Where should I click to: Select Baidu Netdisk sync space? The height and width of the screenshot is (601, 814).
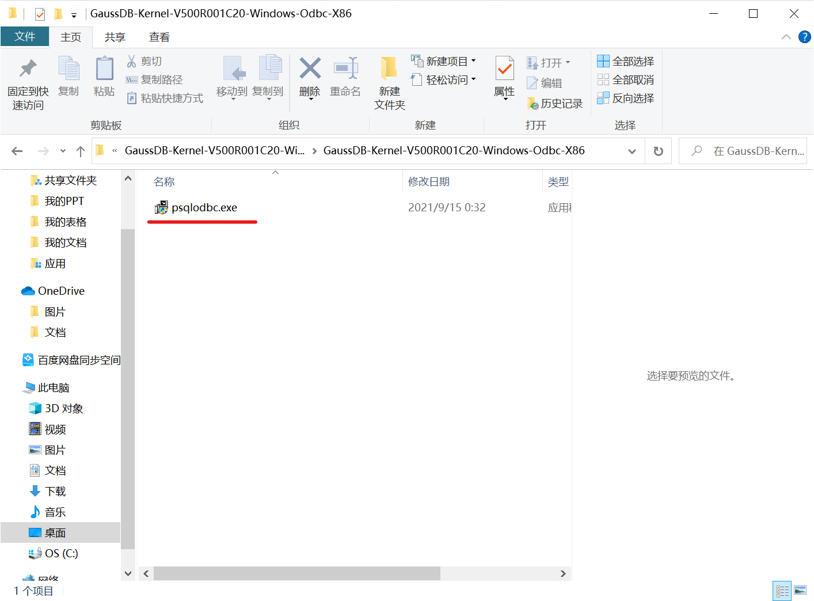[71, 360]
